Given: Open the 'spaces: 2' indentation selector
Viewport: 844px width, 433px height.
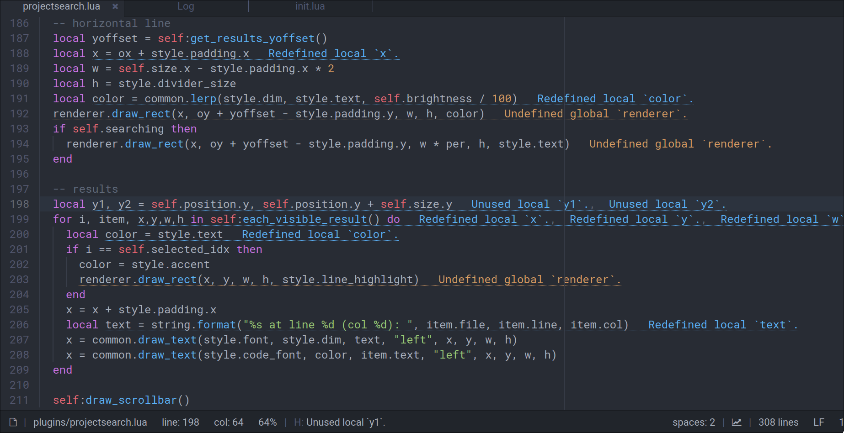Looking at the screenshot, I should tap(693, 422).
